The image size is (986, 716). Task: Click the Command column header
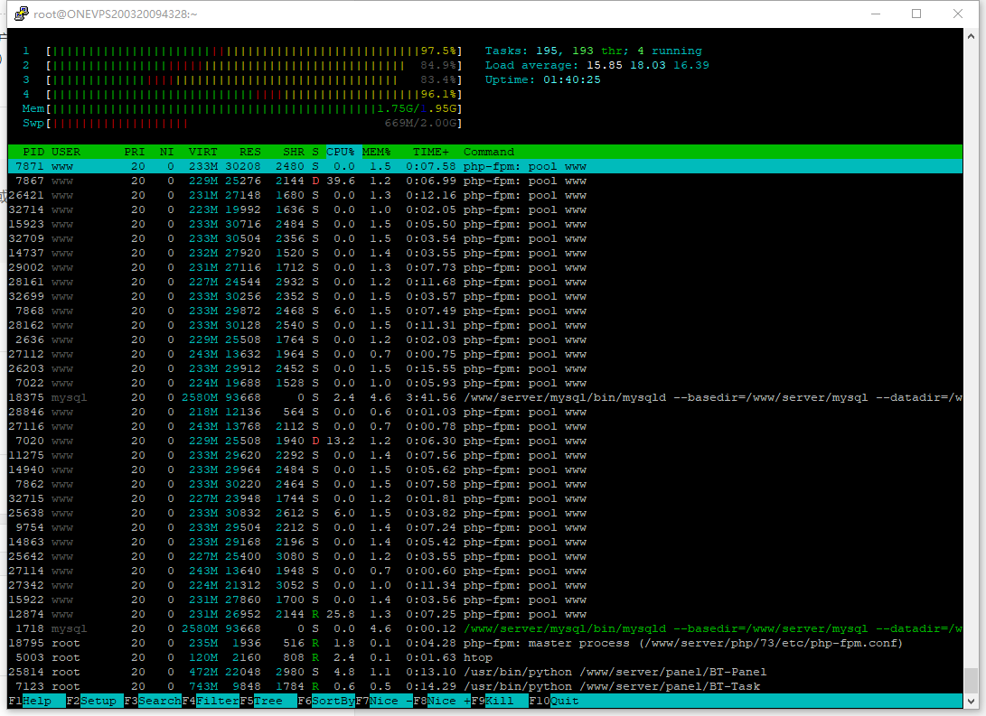tap(489, 152)
